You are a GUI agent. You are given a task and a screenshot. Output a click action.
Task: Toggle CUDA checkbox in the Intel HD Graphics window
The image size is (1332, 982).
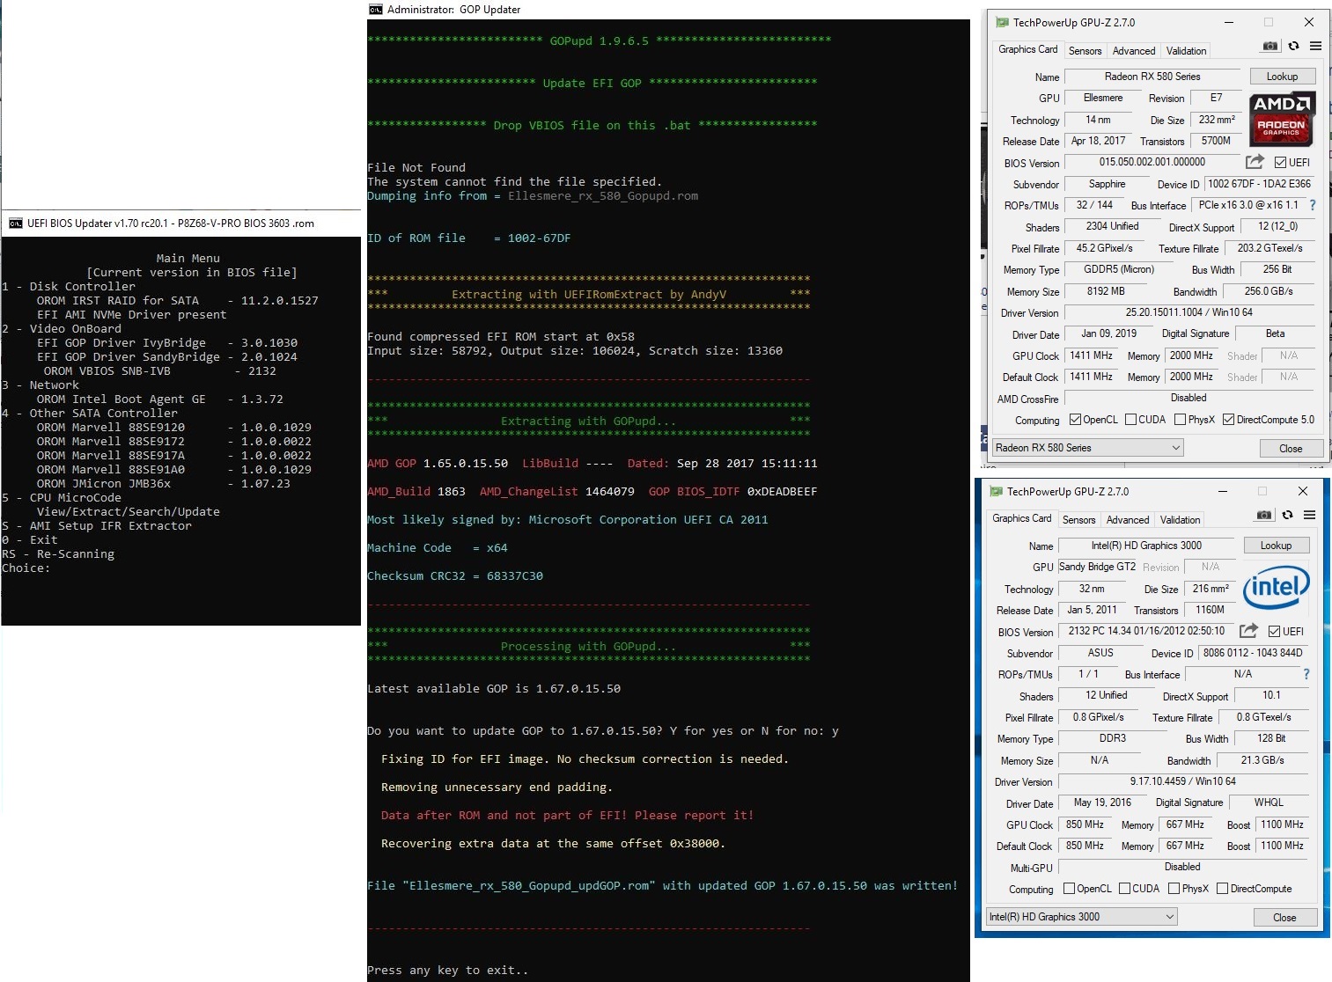(x=1124, y=889)
